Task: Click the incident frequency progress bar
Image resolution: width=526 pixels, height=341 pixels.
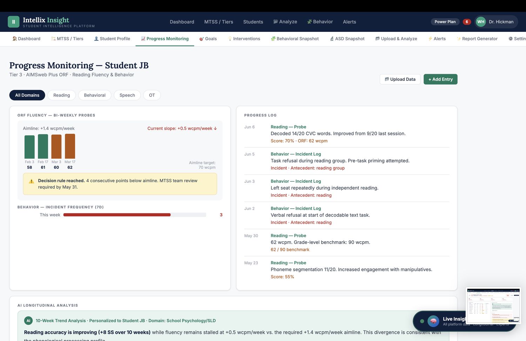Action: point(135,215)
